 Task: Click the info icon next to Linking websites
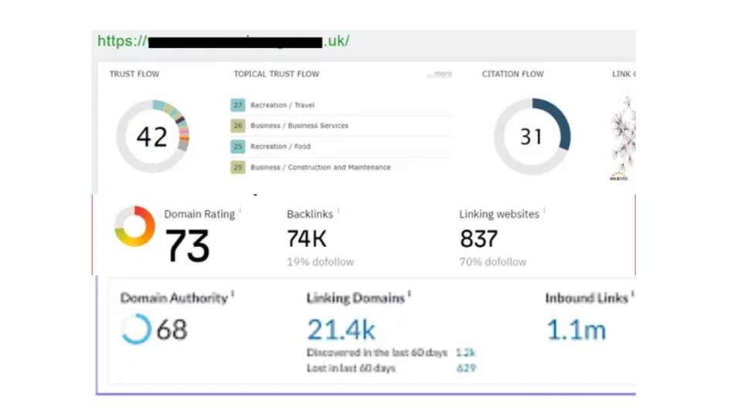coord(544,210)
